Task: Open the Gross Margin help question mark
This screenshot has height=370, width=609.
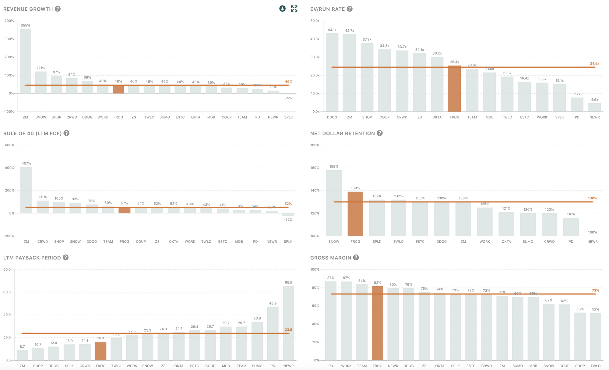Action: [356, 258]
